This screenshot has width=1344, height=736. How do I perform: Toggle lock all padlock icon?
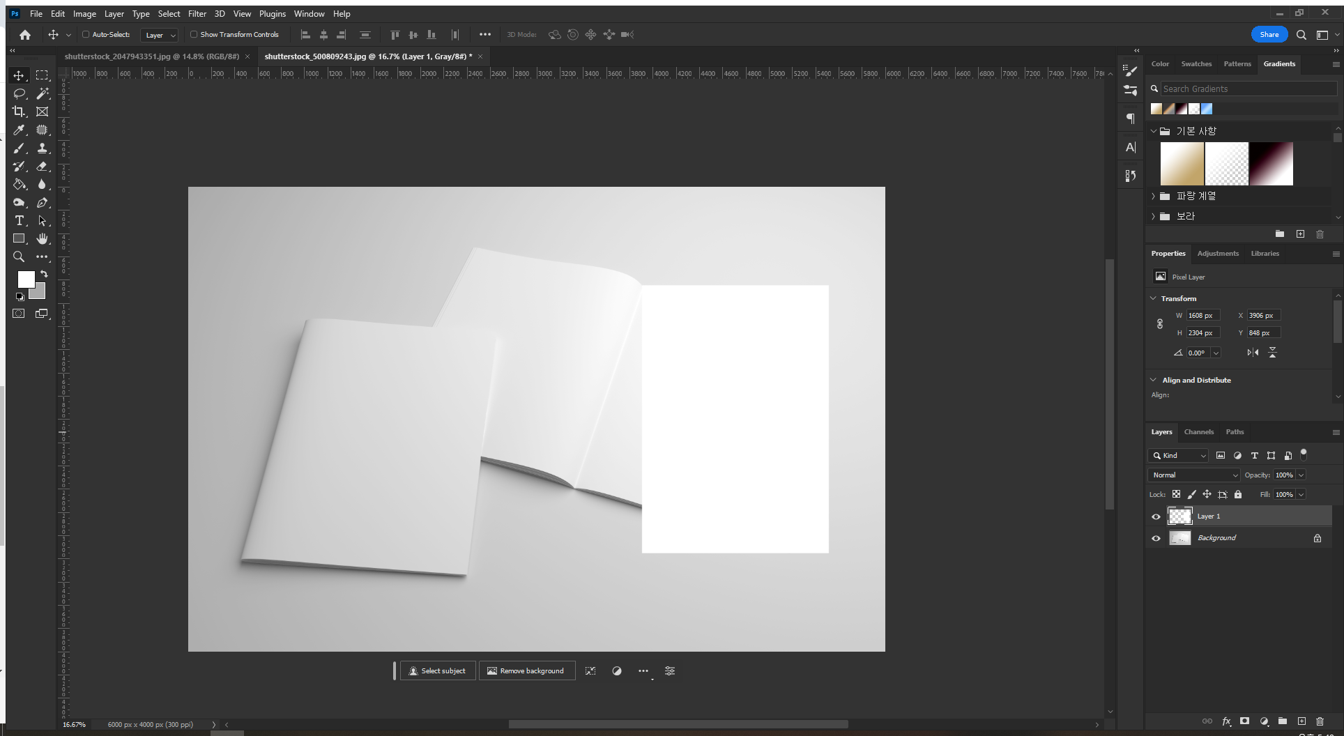[1238, 494]
